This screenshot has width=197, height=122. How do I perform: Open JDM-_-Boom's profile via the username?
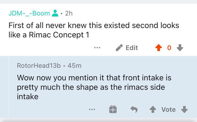point(29,13)
